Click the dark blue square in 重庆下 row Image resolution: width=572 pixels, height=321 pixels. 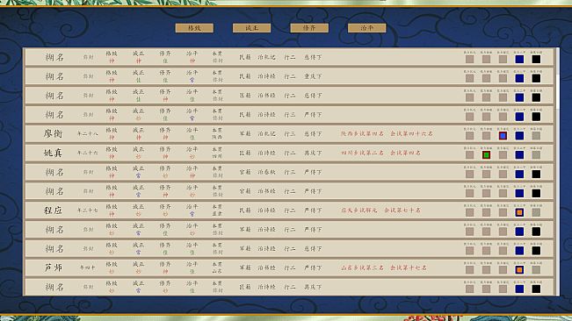(x=519, y=78)
